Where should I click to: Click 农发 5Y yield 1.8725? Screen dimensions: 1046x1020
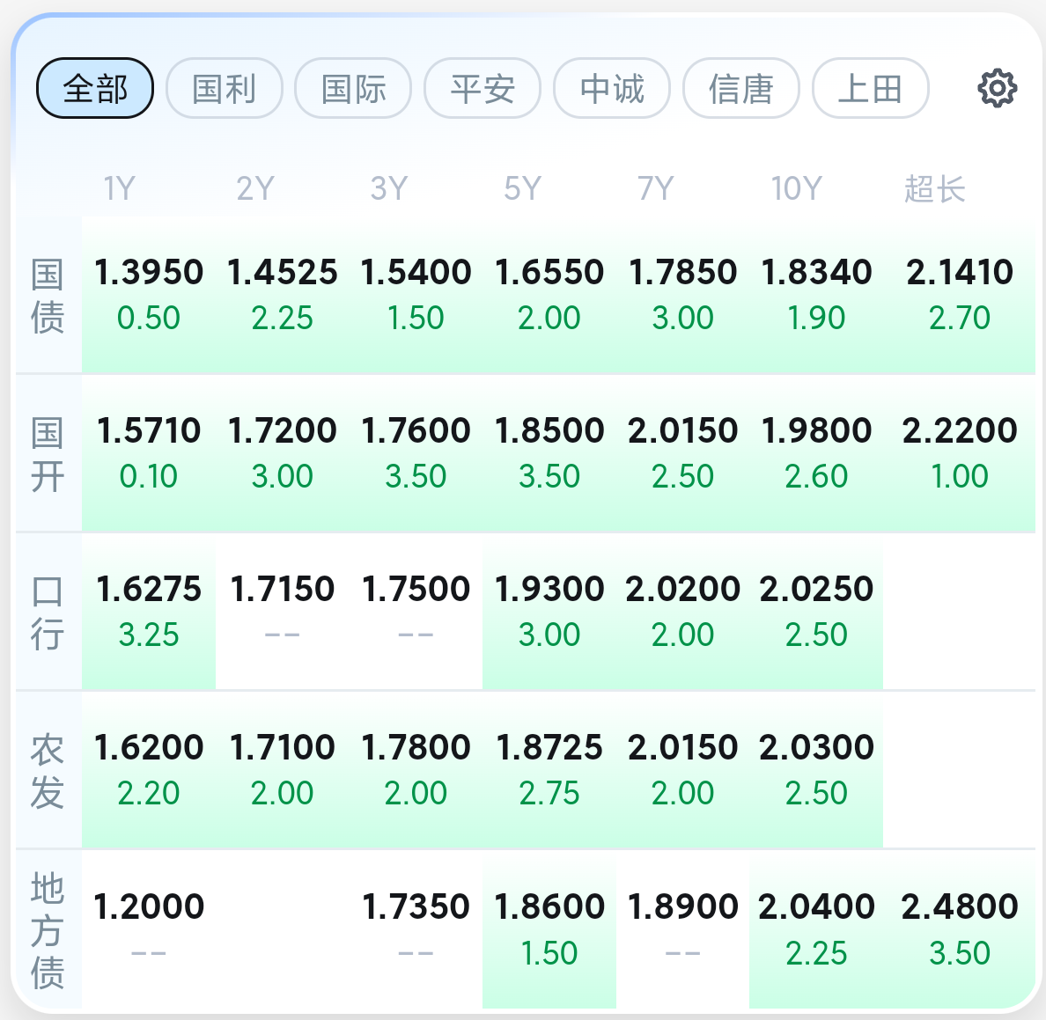549,769
